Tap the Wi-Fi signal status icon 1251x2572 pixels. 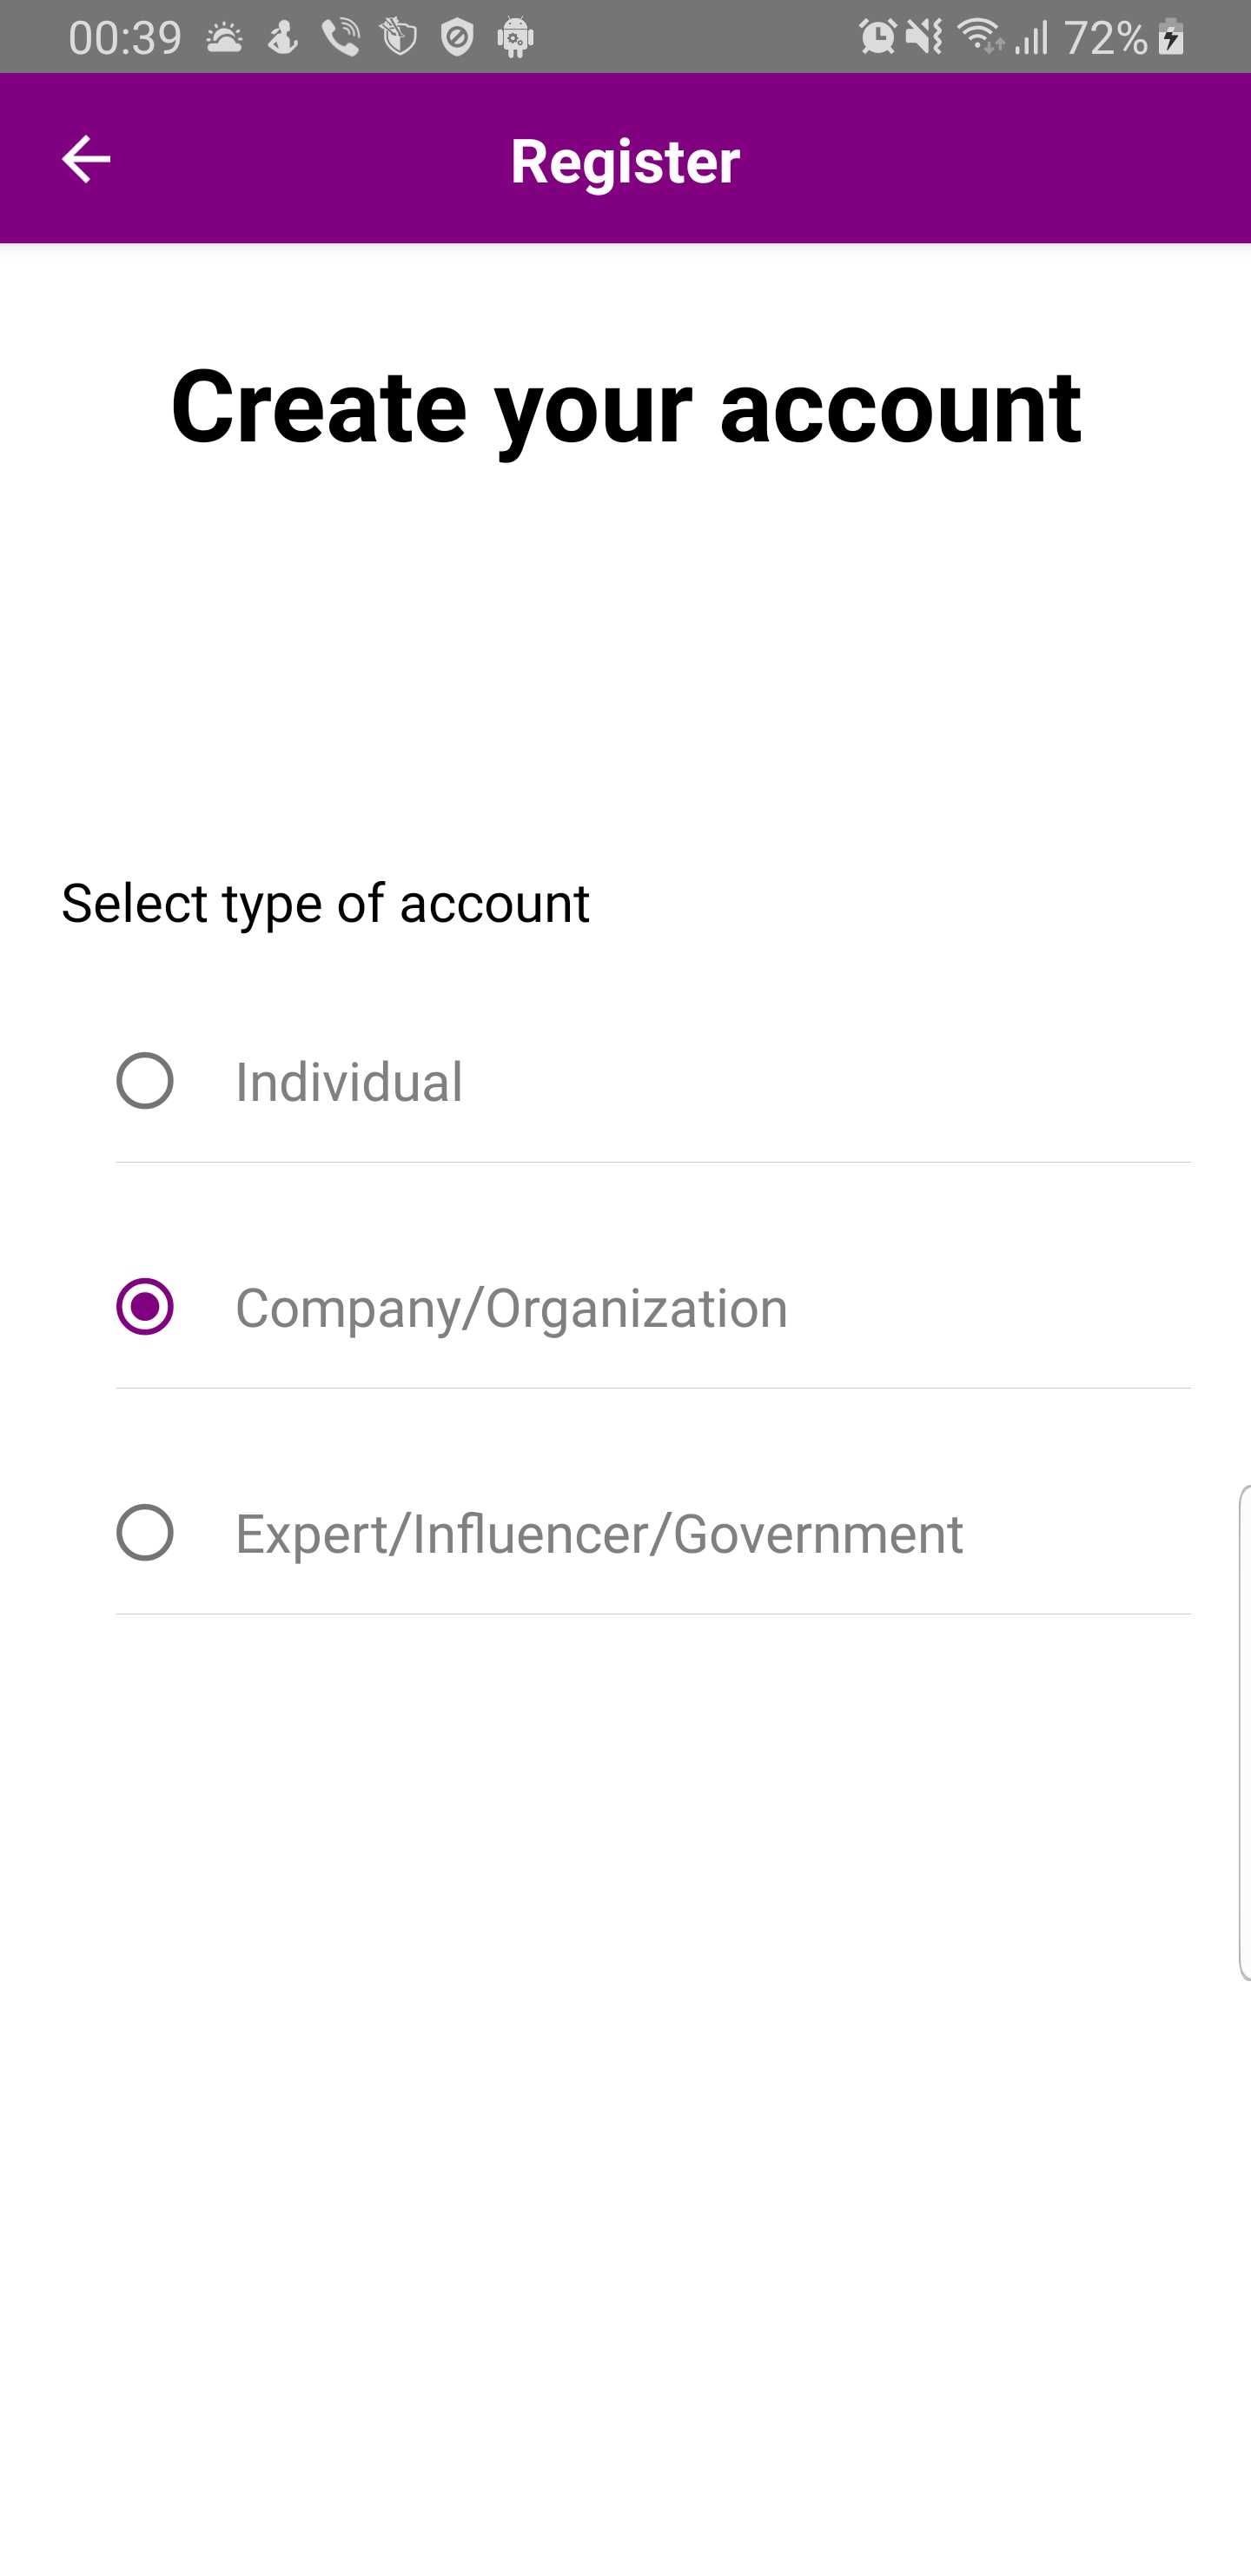pyautogui.click(x=981, y=38)
